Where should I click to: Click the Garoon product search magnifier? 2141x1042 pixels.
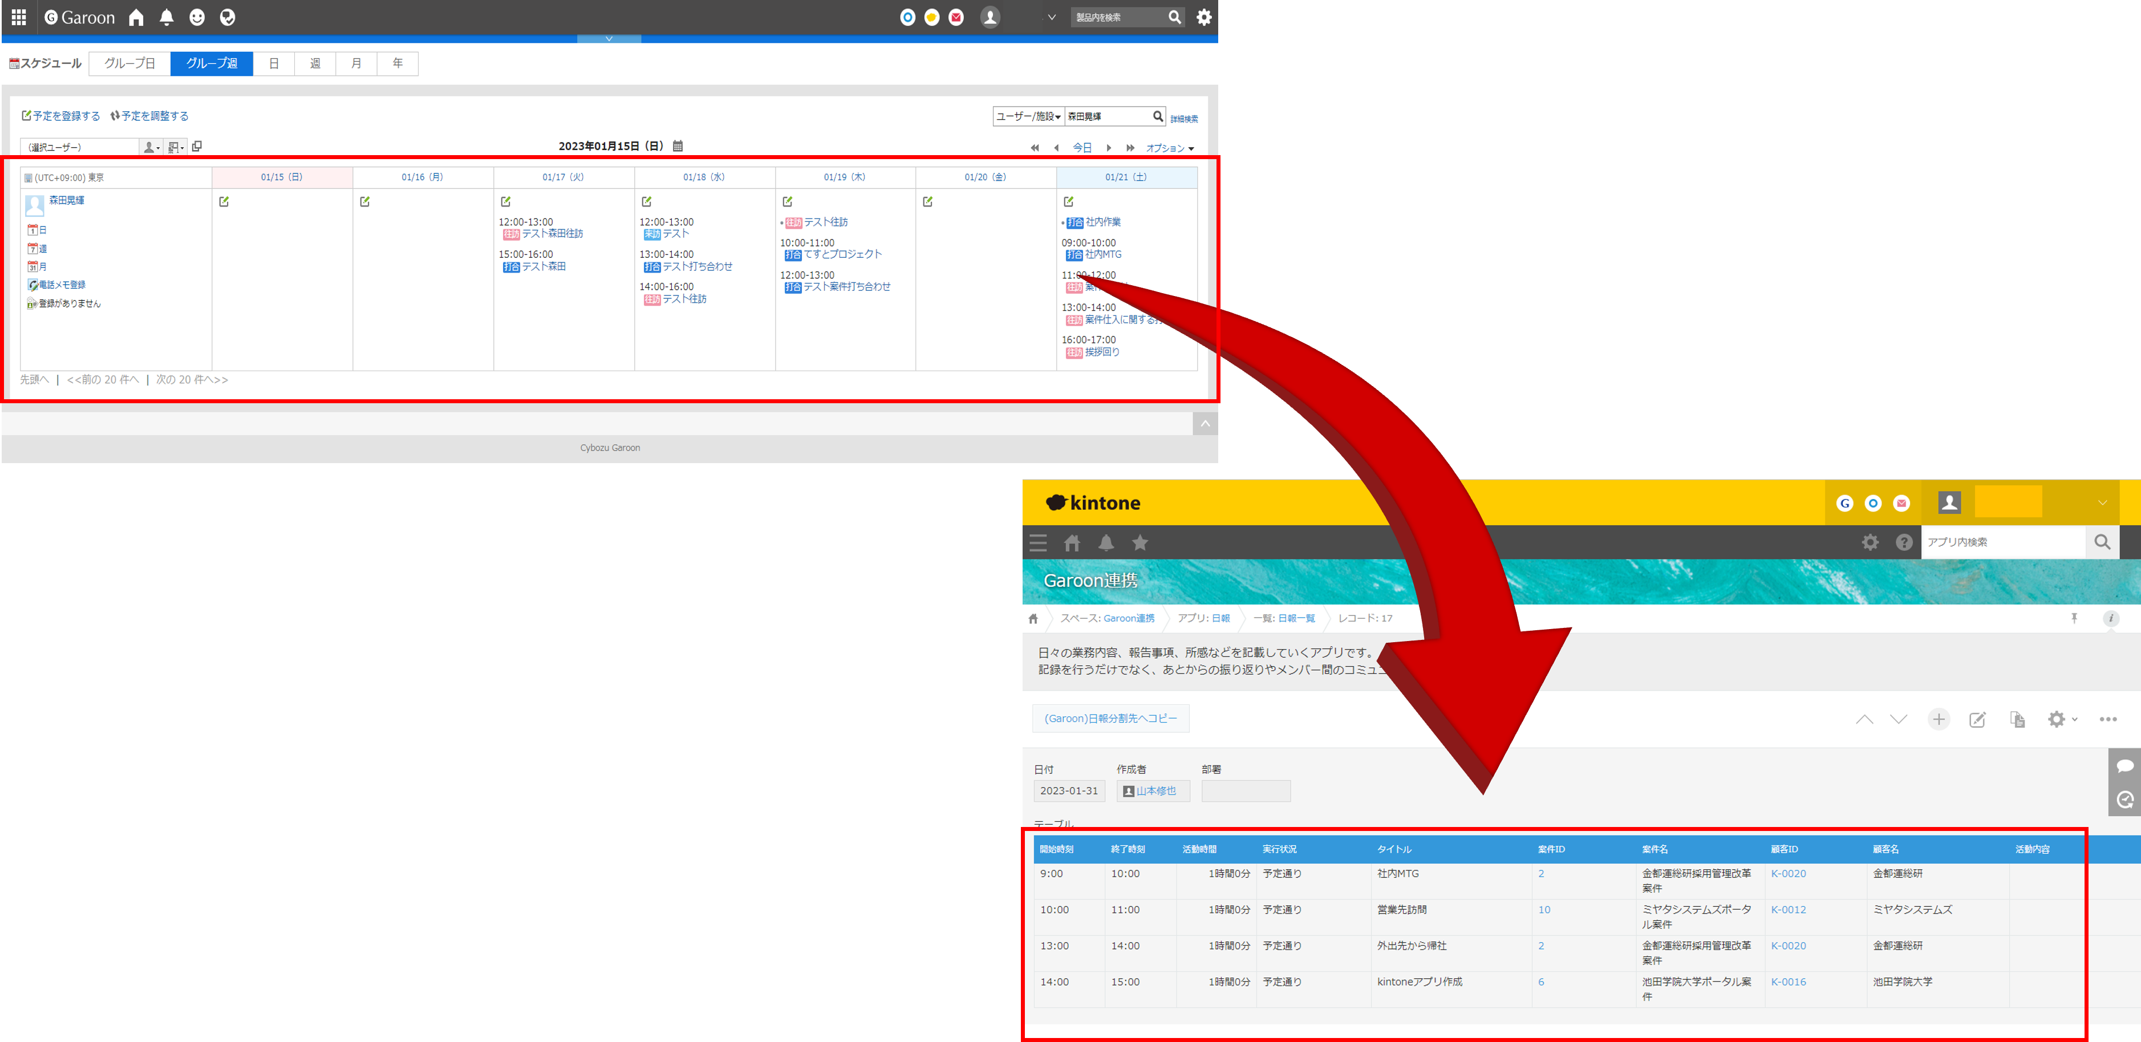pos(1174,18)
